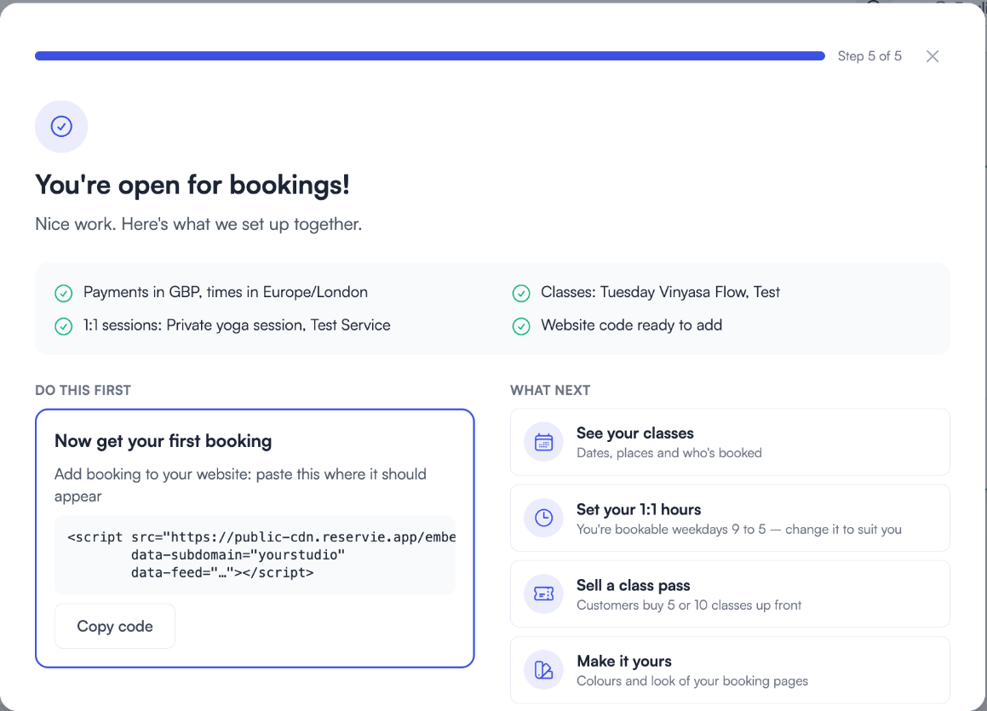Click the green check beside 1:1 sessions
This screenshot has width=987, height=711.
(x=64, y=326)
